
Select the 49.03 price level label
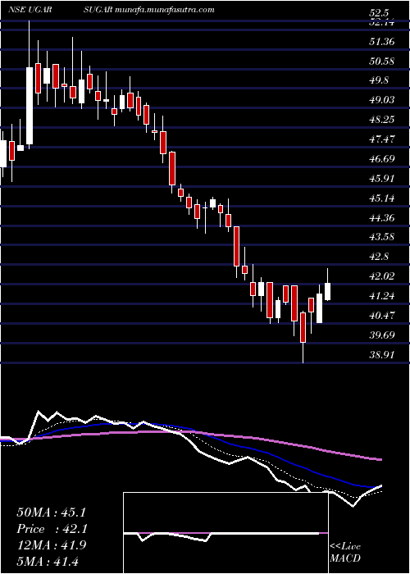(381, 100)
